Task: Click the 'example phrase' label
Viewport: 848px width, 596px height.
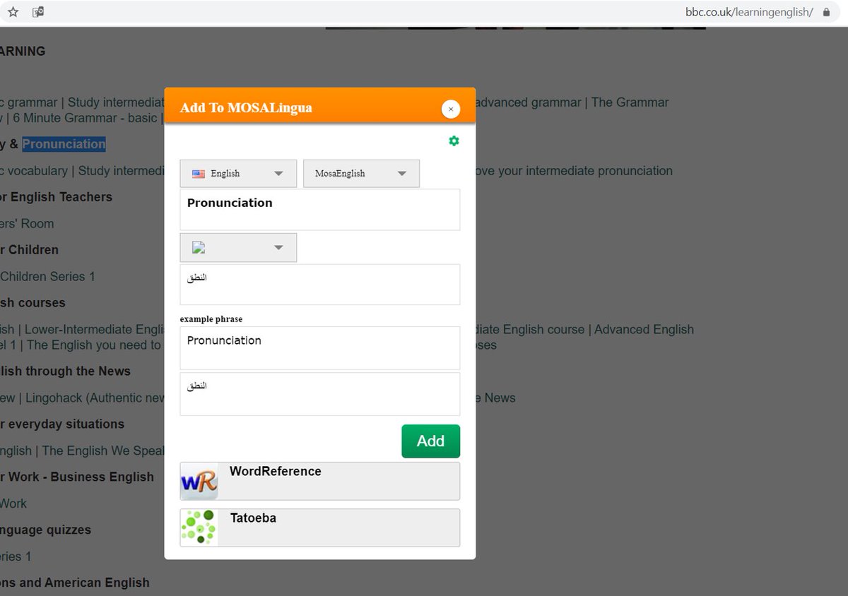Action: tap(211, 319)
